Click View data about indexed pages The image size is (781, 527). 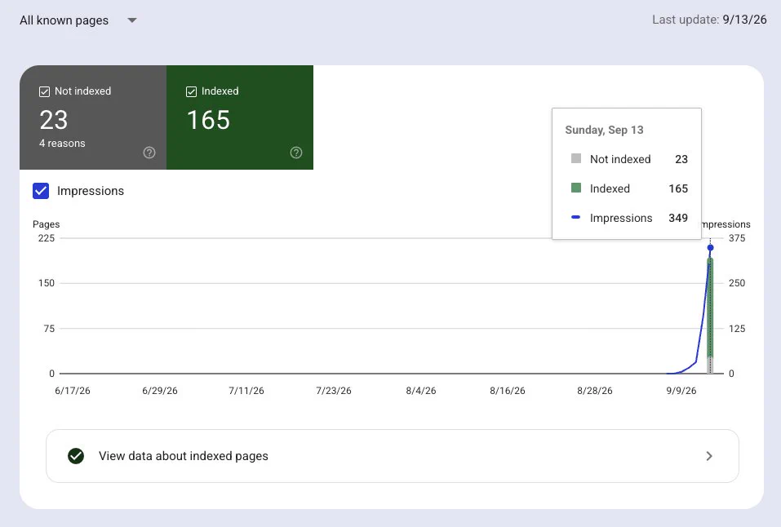(x=393, y=456)
